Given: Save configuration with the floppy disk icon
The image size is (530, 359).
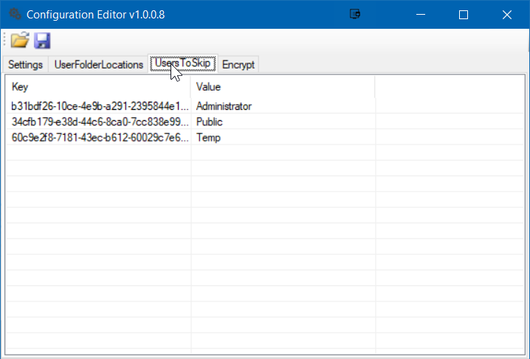Looking at the screenshot, I should point(42,41).
